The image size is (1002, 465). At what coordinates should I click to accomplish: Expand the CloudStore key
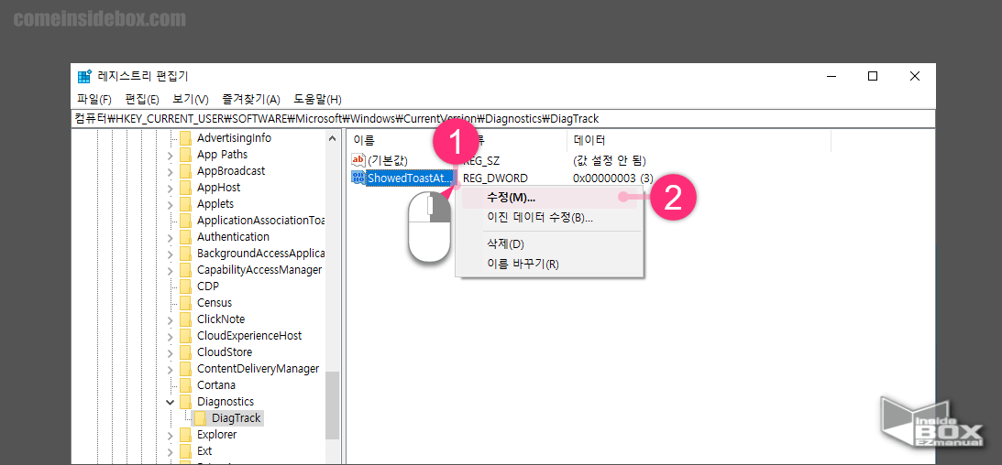(x=170, y=352)
